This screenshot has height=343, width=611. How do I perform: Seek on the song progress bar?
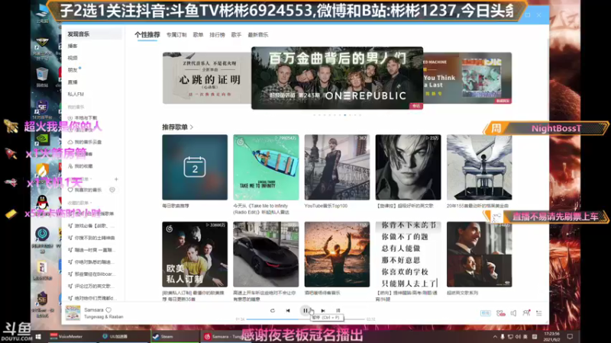[305, 319]
